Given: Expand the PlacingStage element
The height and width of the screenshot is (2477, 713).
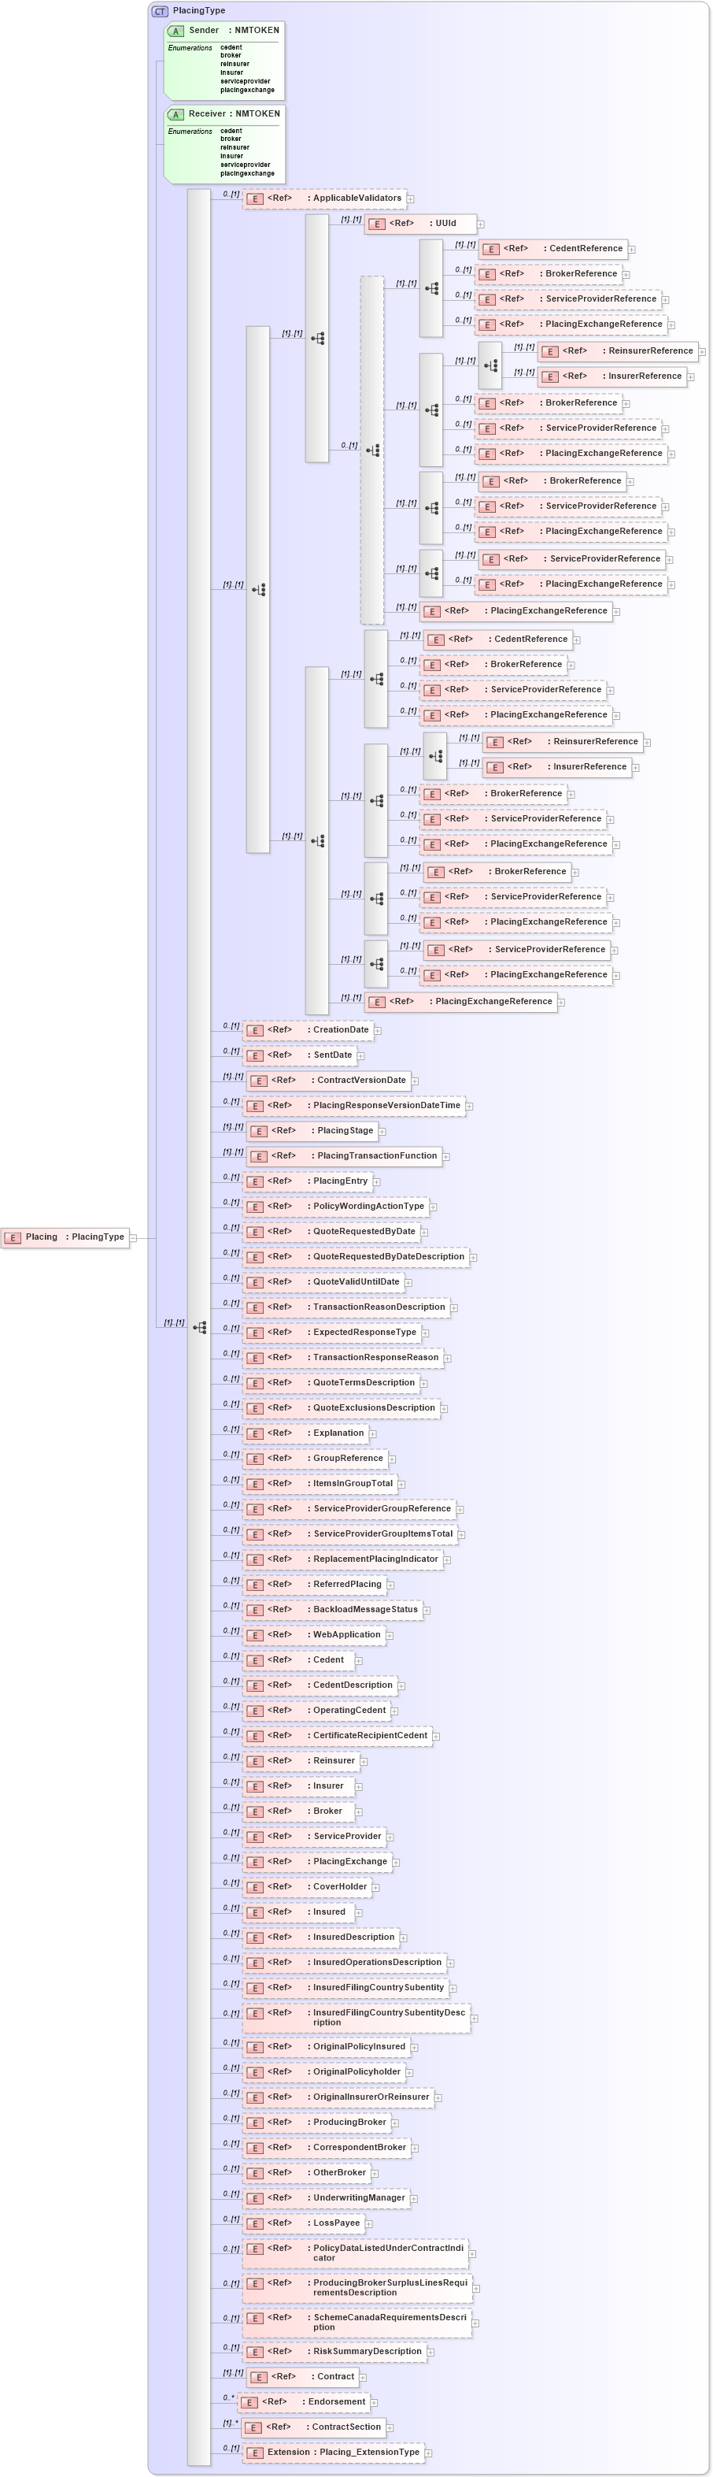Looking at the screenshot, I should (x=382, y=1132).
